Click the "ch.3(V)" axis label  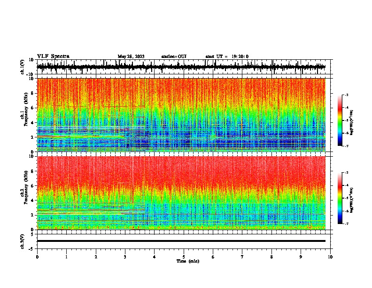tap(23, 242)
